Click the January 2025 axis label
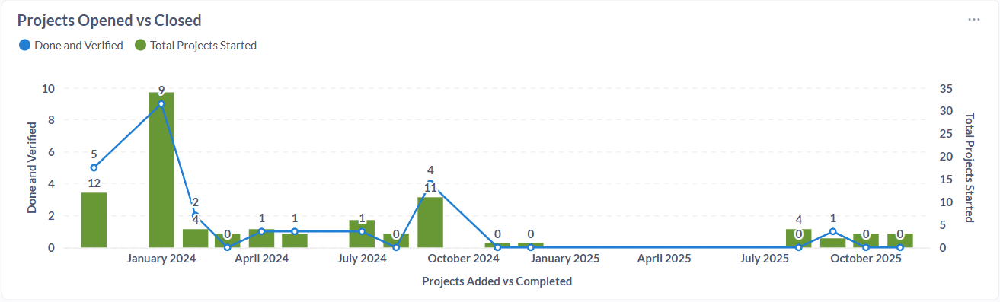 [x=564, y=259]
